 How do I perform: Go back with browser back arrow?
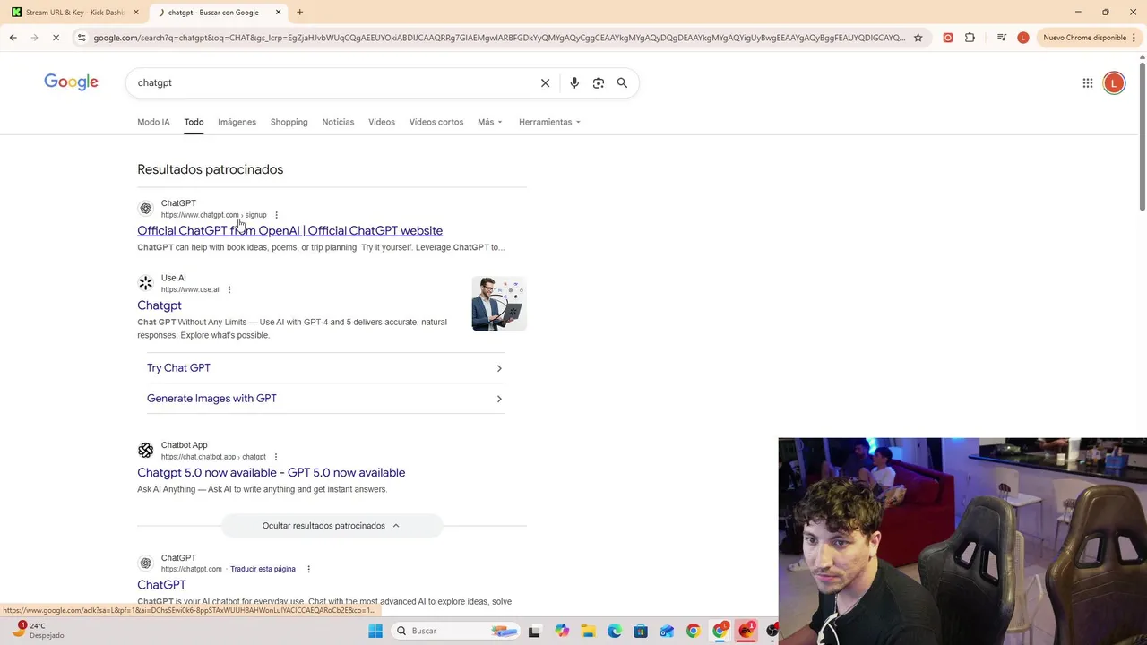pos(13,38)
